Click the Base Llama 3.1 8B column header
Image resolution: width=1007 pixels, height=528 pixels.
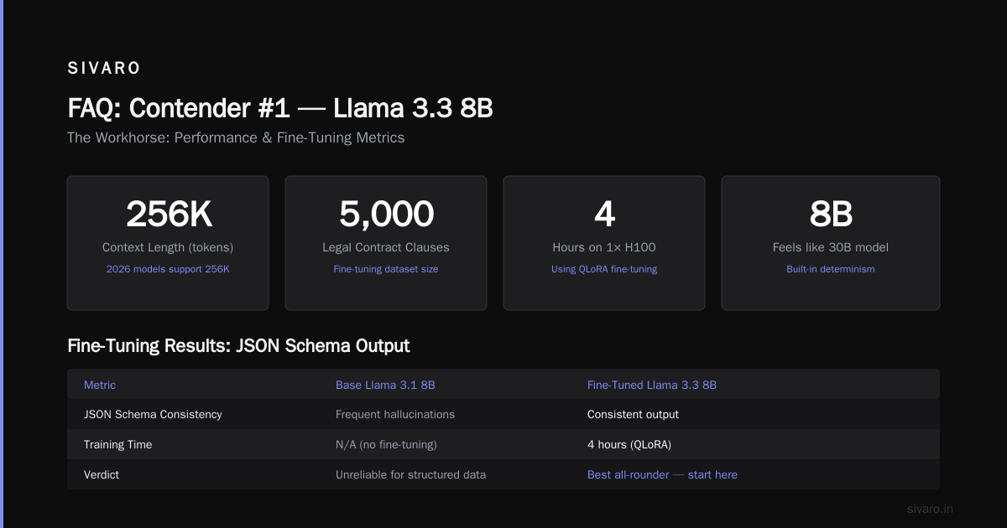pyautogui.click(x=385, y=385)
